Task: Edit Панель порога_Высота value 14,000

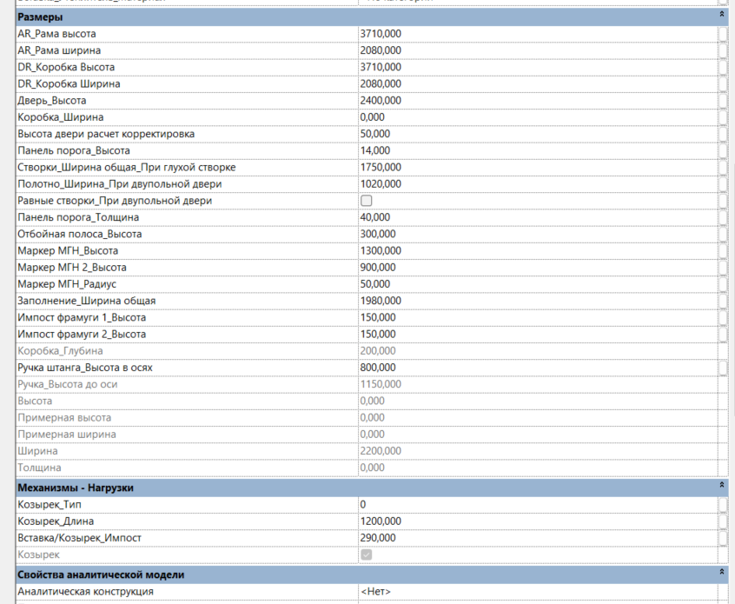Action: (x=538, y=150)
